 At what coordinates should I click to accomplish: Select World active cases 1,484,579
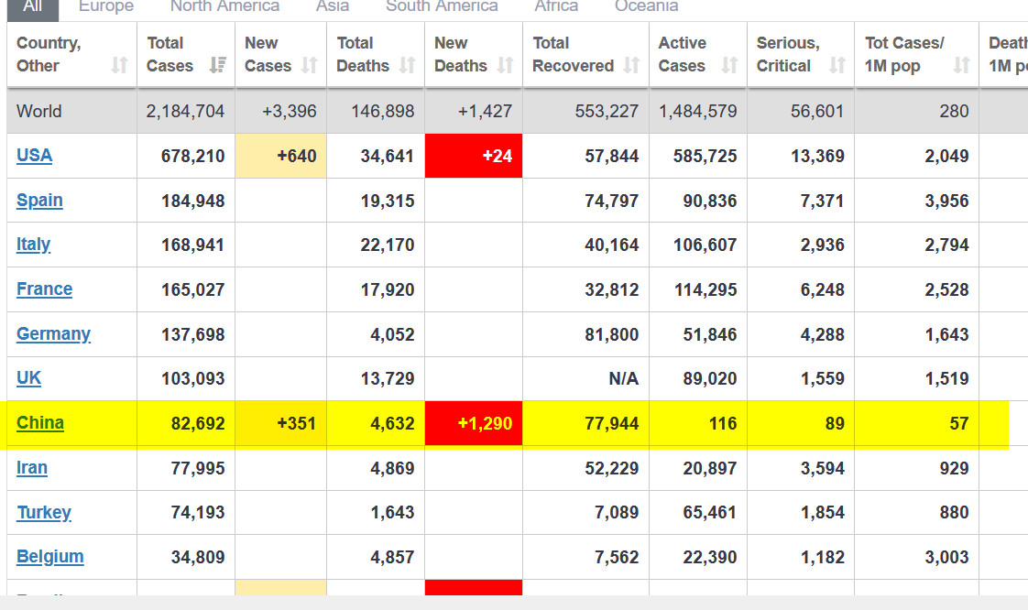pyautogui.click(x=697, y=112)
